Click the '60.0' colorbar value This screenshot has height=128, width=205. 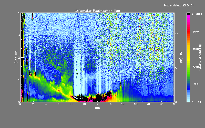click(x=196, y=84)
